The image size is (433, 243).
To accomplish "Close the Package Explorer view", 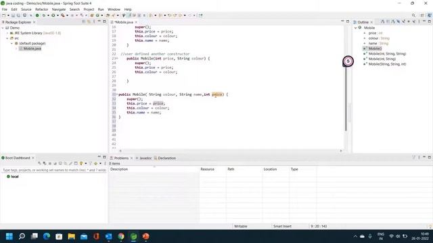I will pos(35,22).
